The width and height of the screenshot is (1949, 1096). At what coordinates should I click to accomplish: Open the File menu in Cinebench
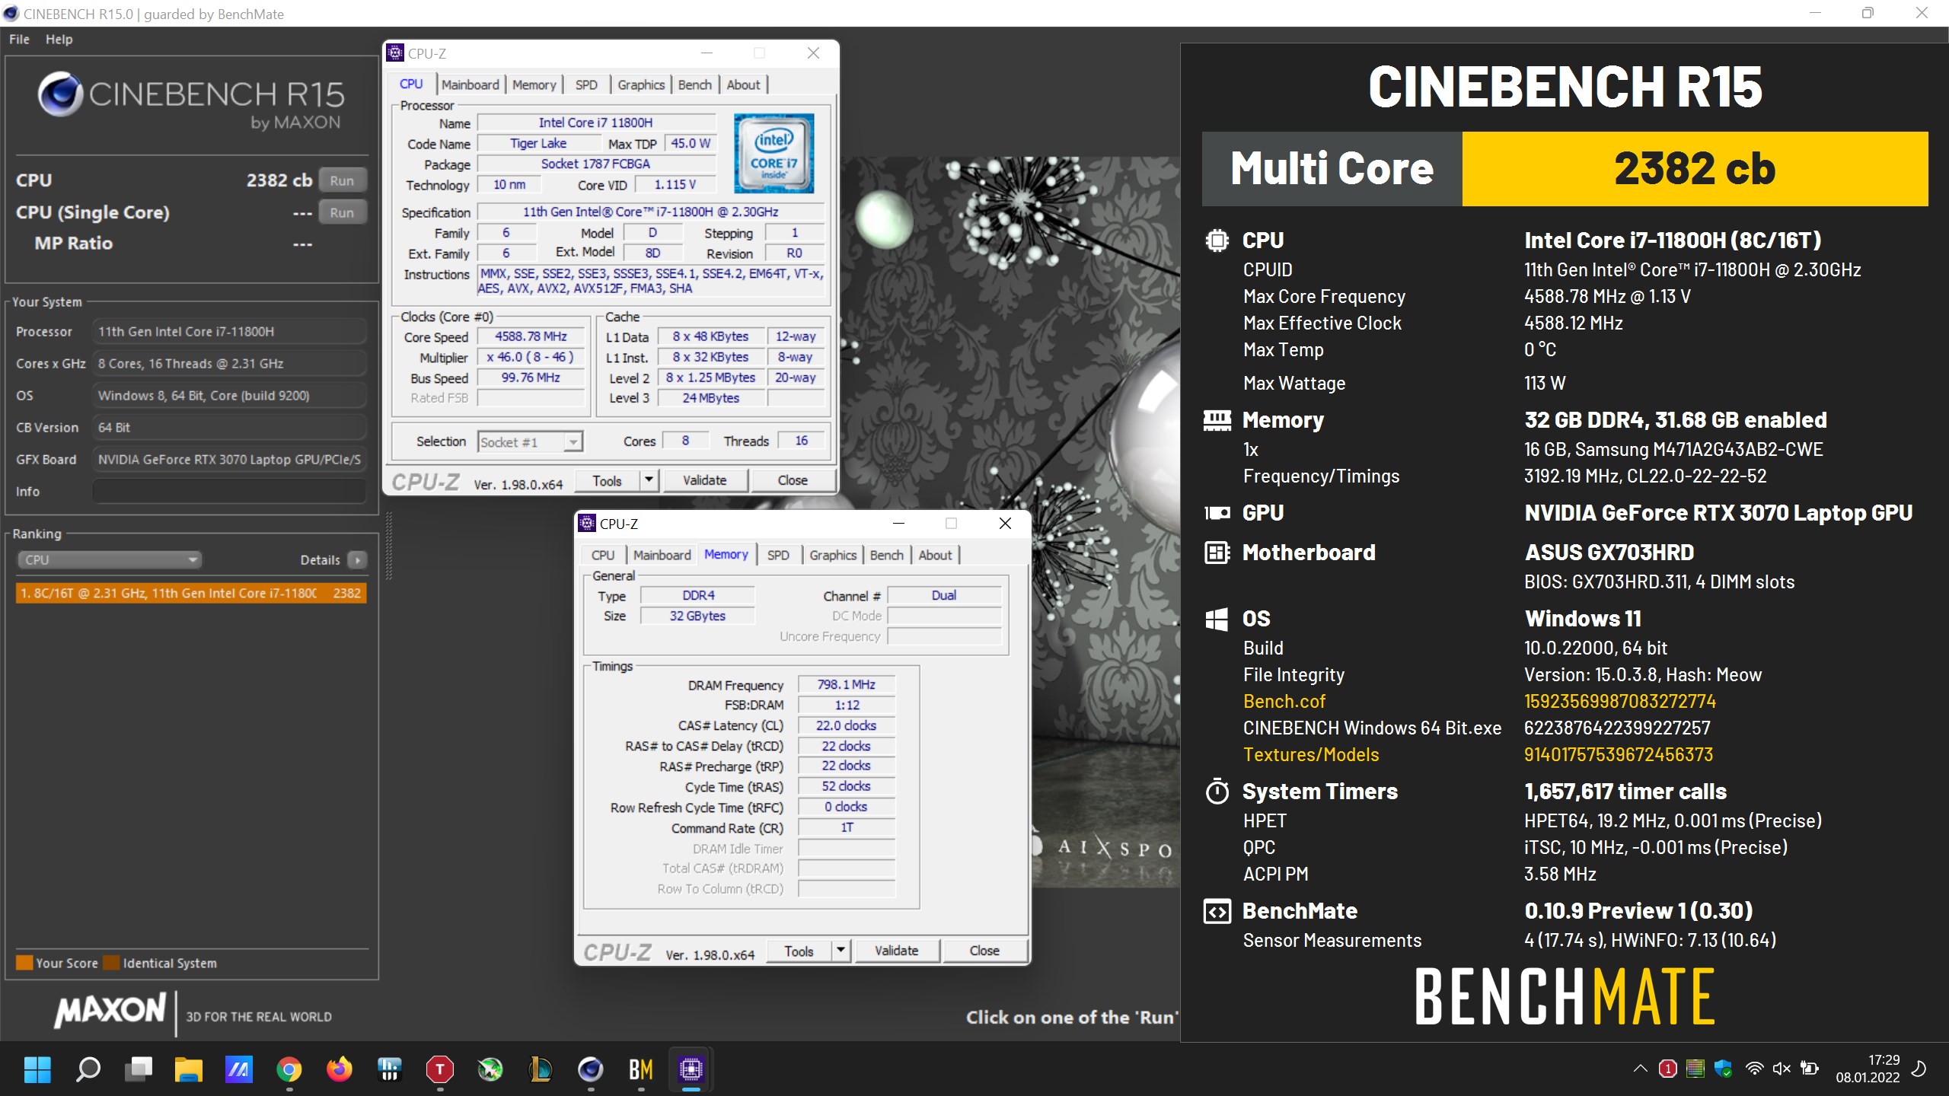(19, 40)
